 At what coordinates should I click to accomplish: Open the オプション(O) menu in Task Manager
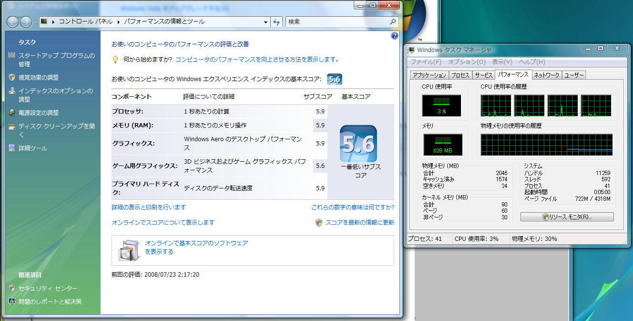[467, 62]
